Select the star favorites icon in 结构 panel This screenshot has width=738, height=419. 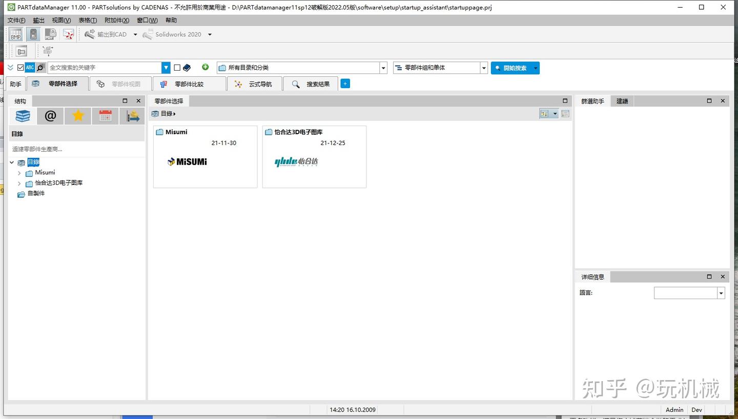(x=78, y=116)
